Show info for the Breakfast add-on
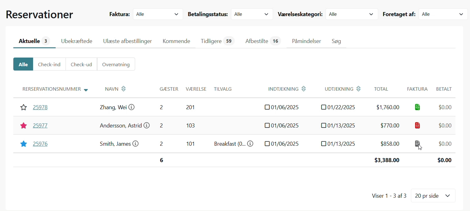This screenshot has height=211, width=470. [x=250, y=144]
